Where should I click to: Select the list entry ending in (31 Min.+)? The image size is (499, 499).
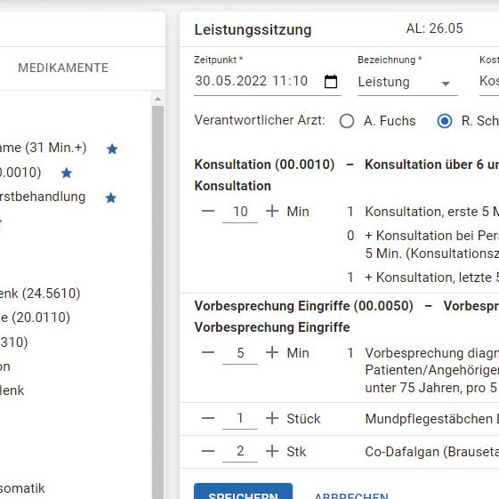[43, 148]
